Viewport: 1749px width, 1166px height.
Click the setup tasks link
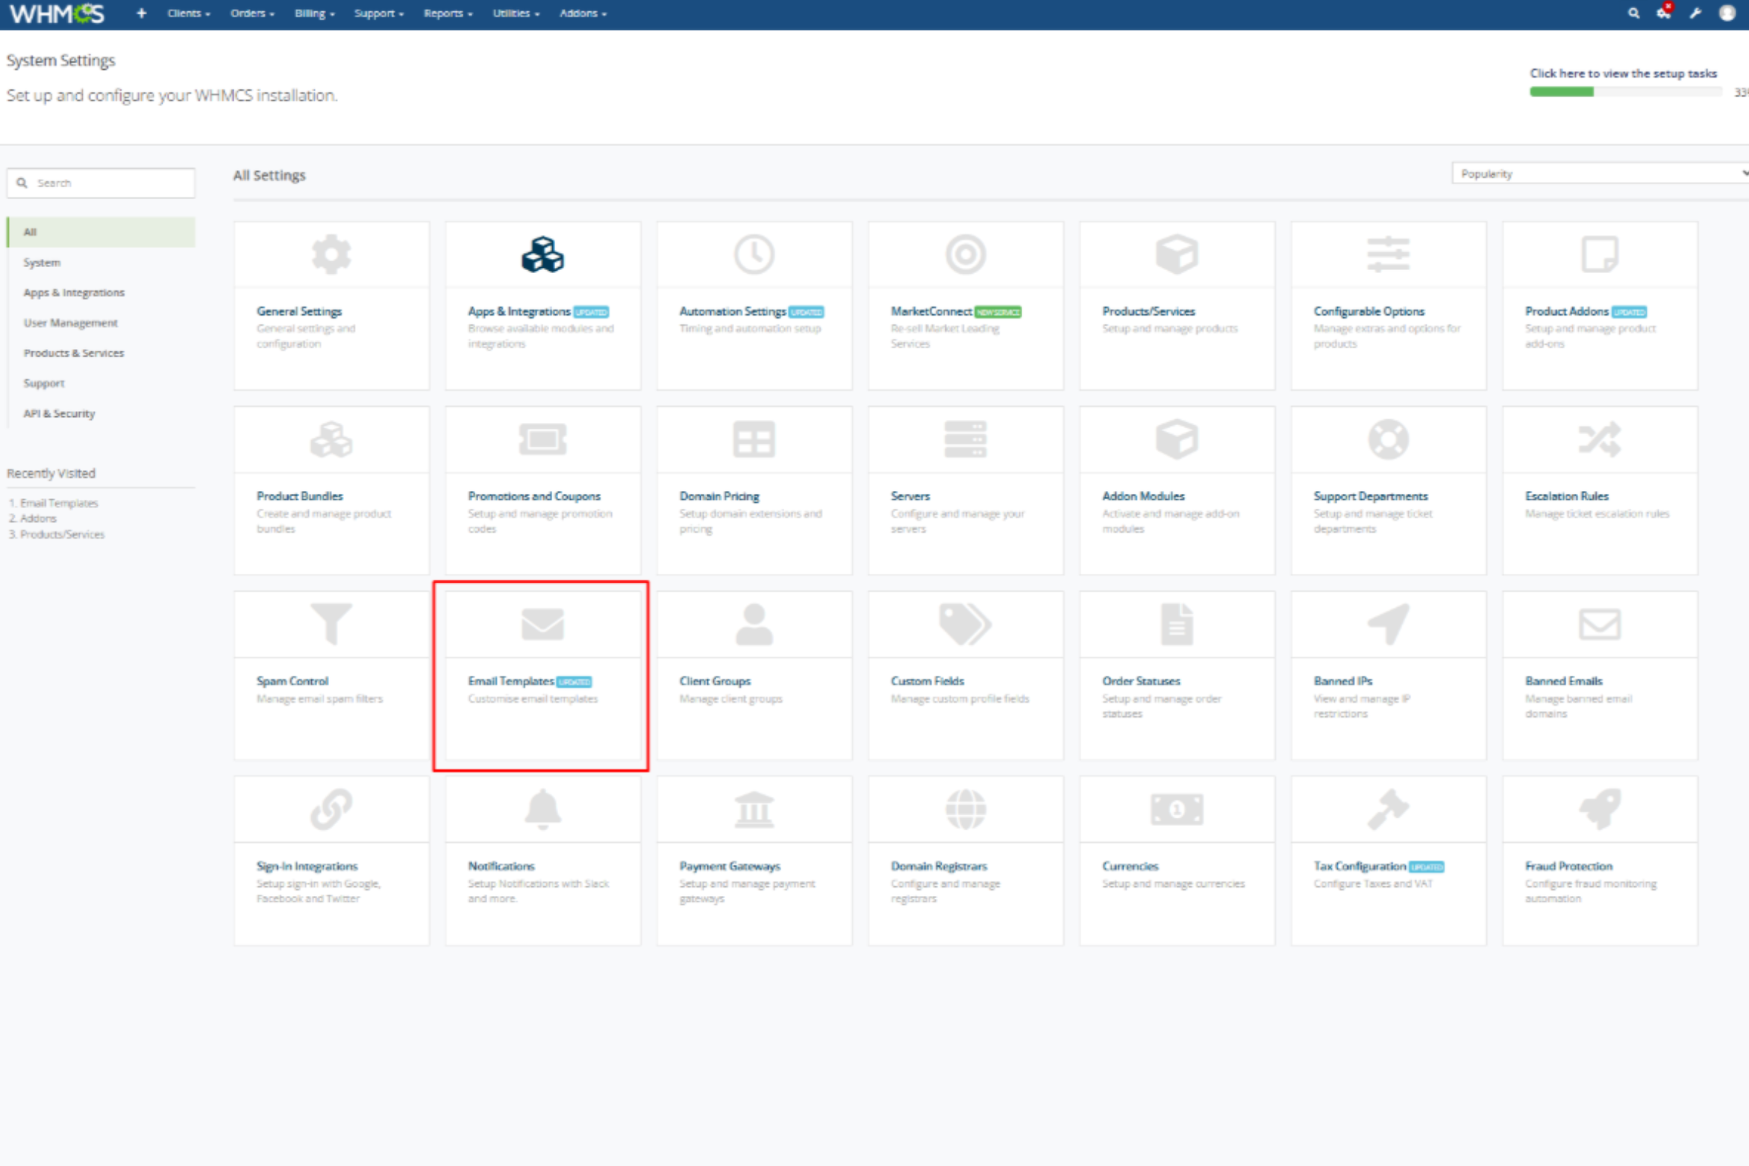pyautogui.click(x=1623, y=73)
